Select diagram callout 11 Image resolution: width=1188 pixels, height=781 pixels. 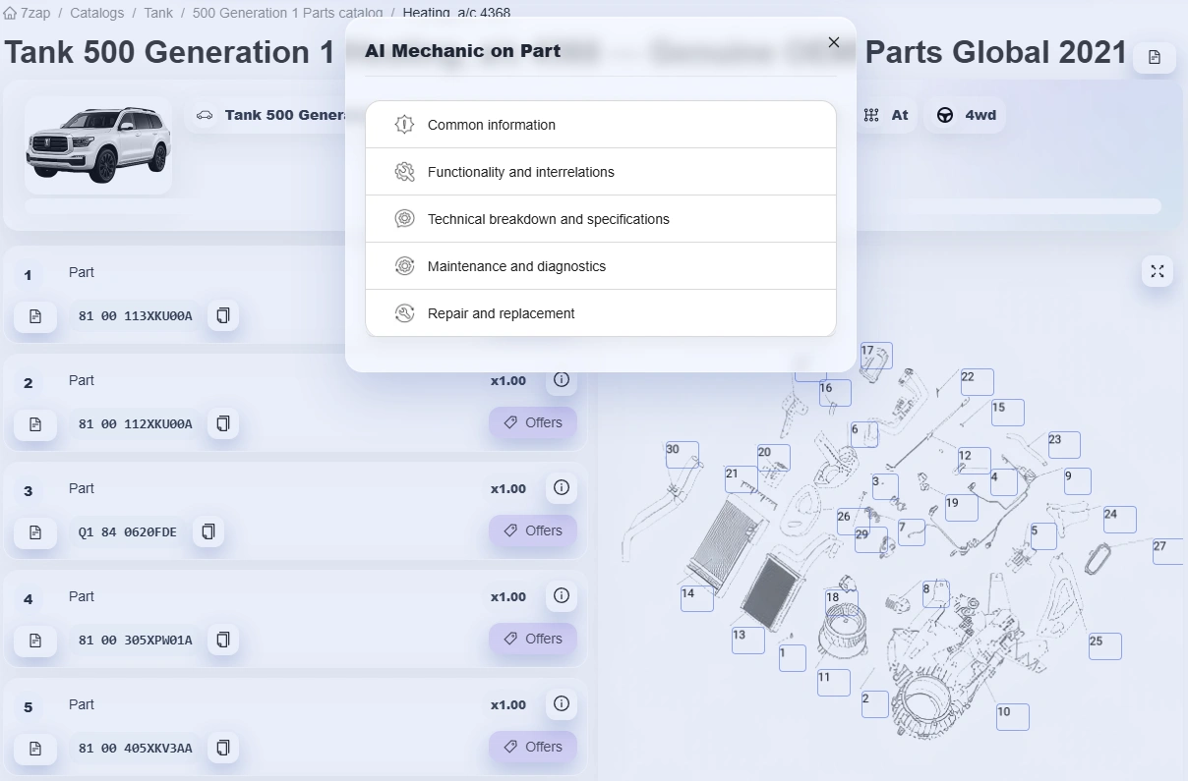833,683
